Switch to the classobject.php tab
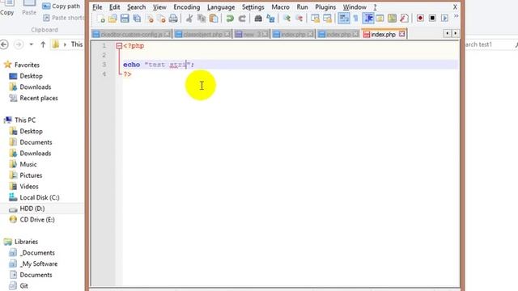This screenshot has height=291, width=518. (202, 34)
